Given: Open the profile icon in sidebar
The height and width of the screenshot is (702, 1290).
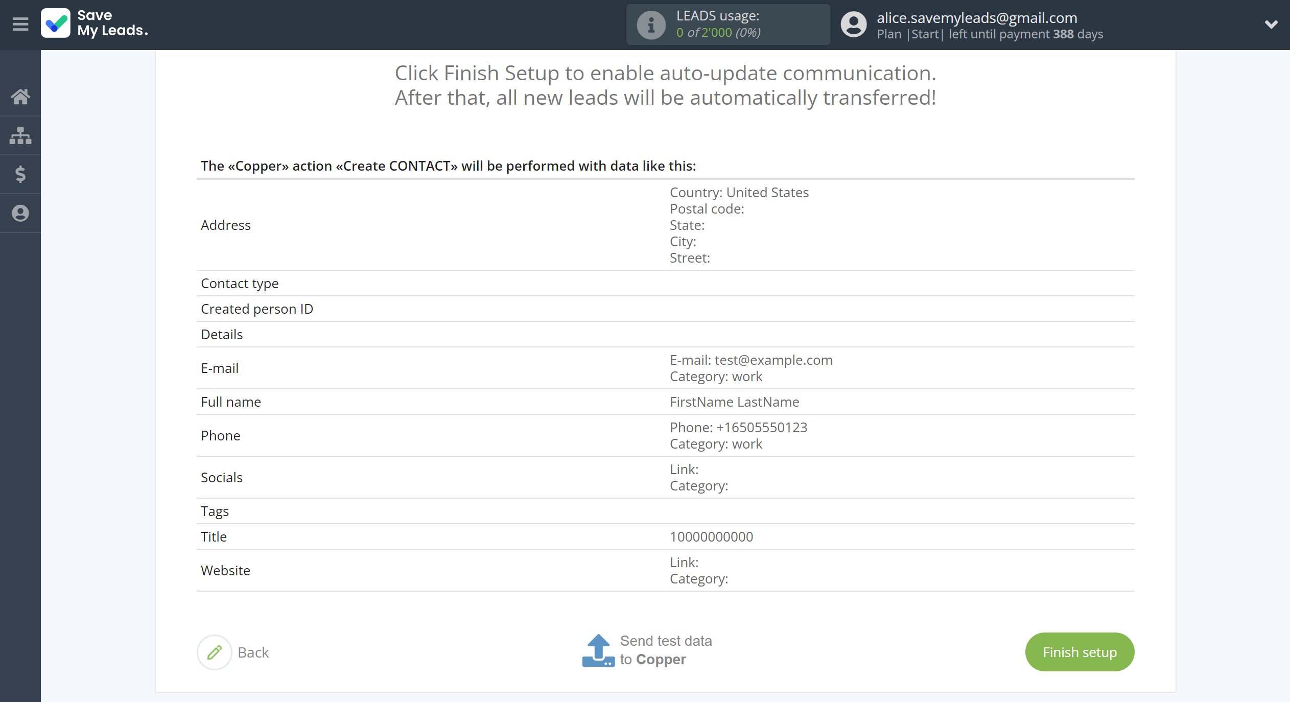Looking at the screenshot, I should click(x=20, y=213).
